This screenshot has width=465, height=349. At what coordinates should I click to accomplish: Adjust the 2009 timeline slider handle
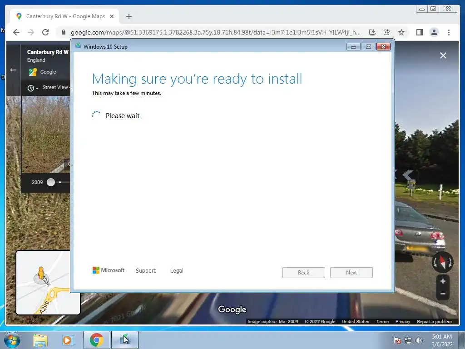(51, 182)
